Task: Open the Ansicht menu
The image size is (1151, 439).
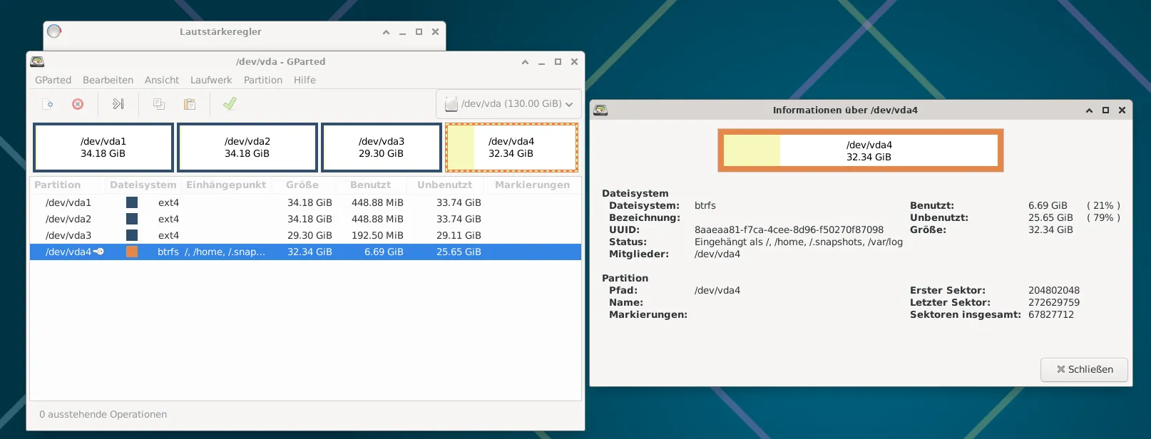Action: point(162,80)
